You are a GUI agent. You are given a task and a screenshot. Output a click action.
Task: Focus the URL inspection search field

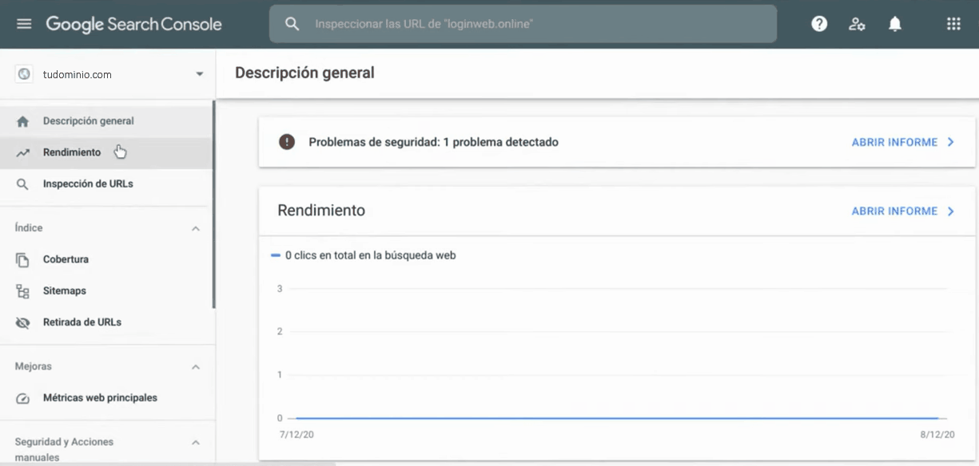tap(523, 24)
